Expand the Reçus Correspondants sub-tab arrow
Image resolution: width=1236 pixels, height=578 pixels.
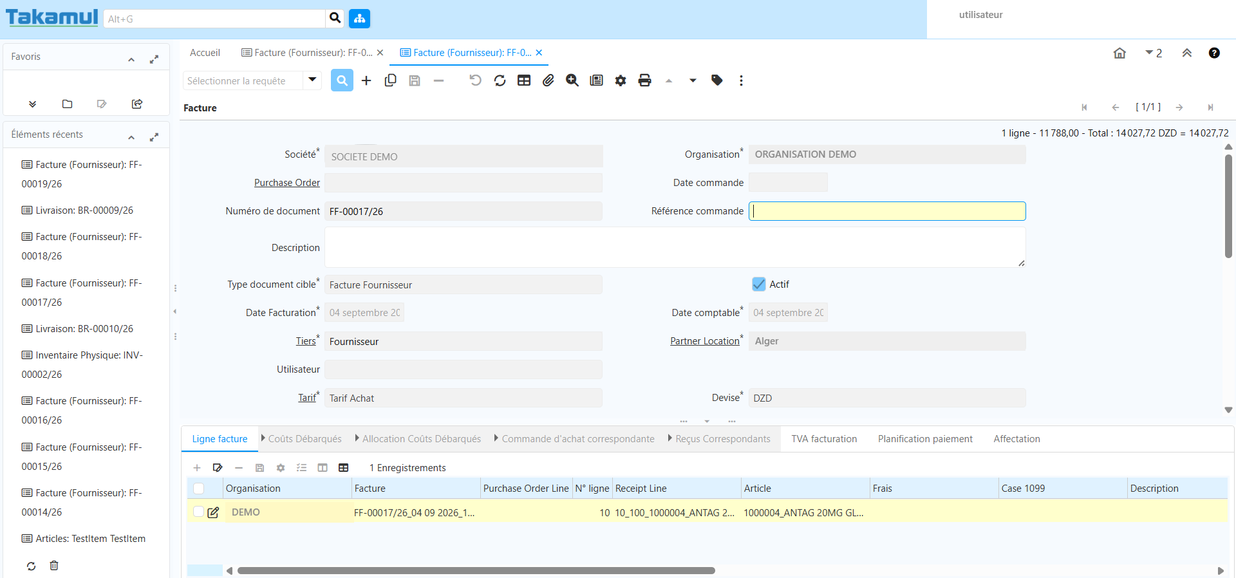(670, 438)
